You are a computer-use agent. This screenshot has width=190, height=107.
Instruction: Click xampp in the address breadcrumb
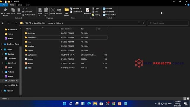[x=50, y=23]
